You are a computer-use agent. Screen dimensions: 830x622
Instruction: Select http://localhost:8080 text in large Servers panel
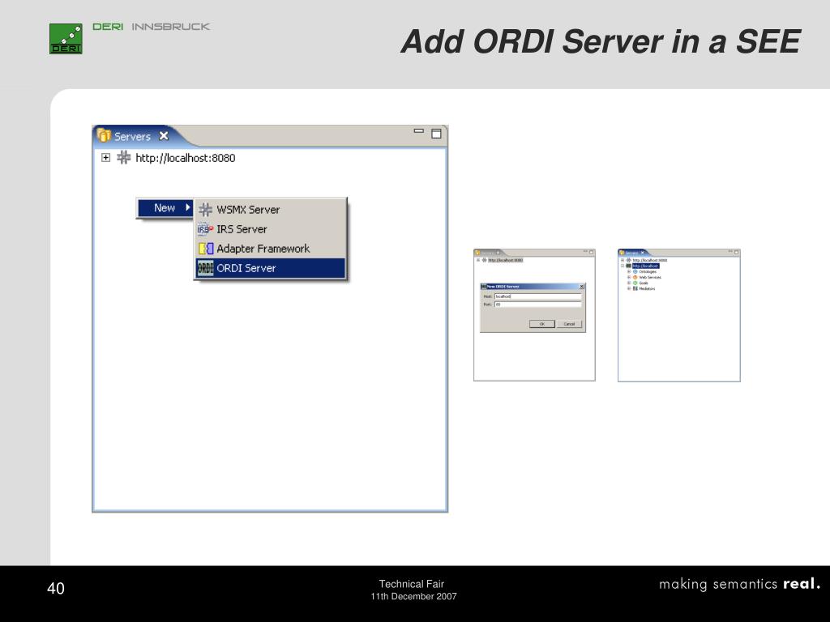[186, 158]
